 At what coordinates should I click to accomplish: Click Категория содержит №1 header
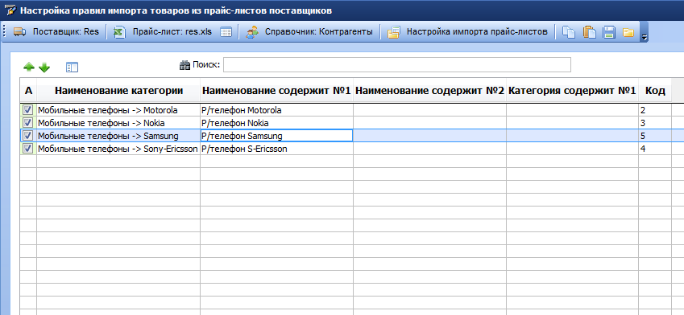click(x=572, y=91)
